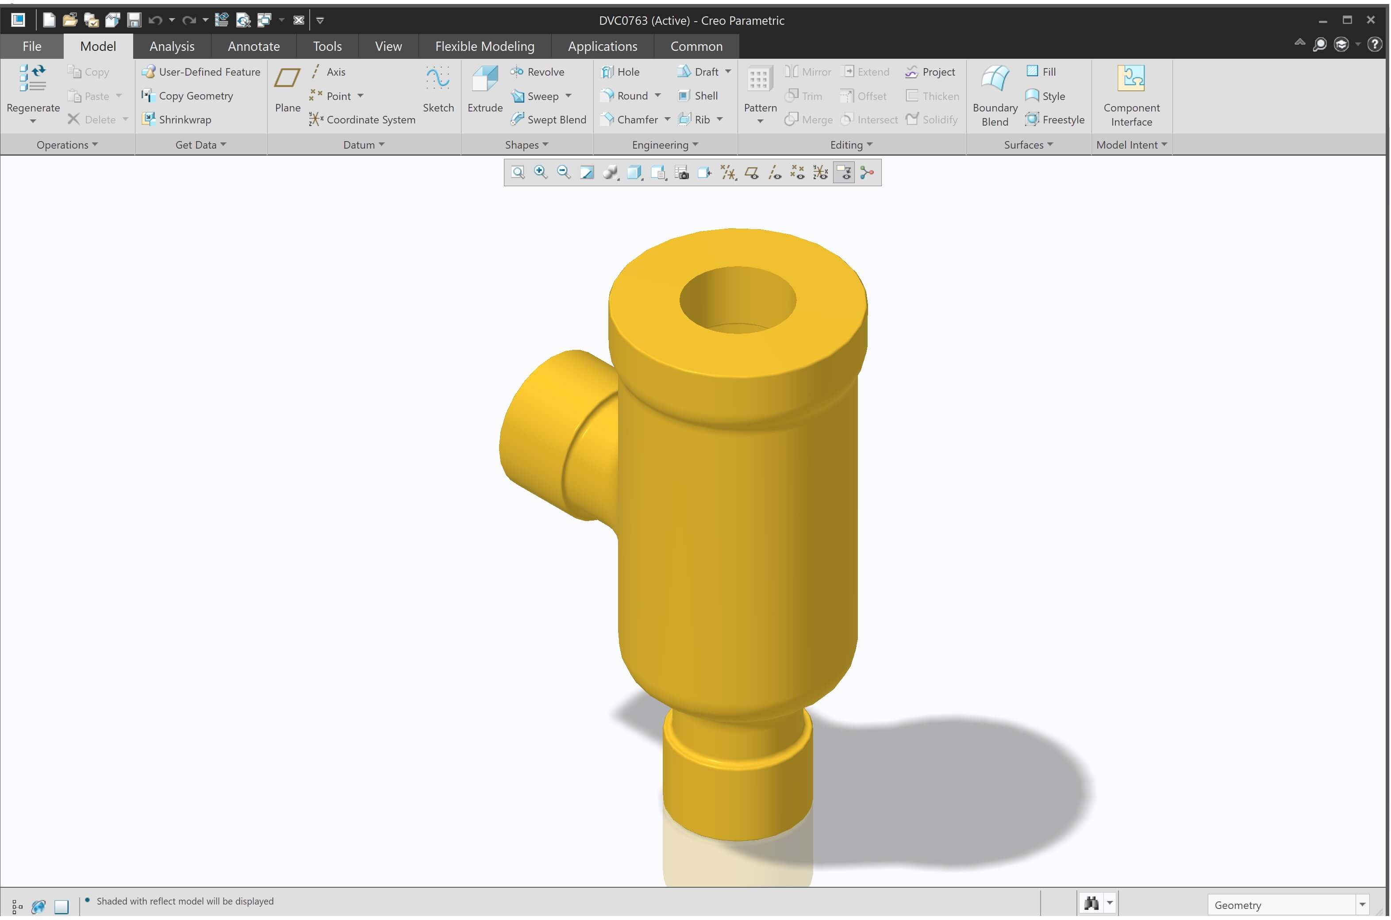The width and height of the screenshot is (1391, 920).
Task: Open Component Interface
Action: click(x=1132, y=96)
